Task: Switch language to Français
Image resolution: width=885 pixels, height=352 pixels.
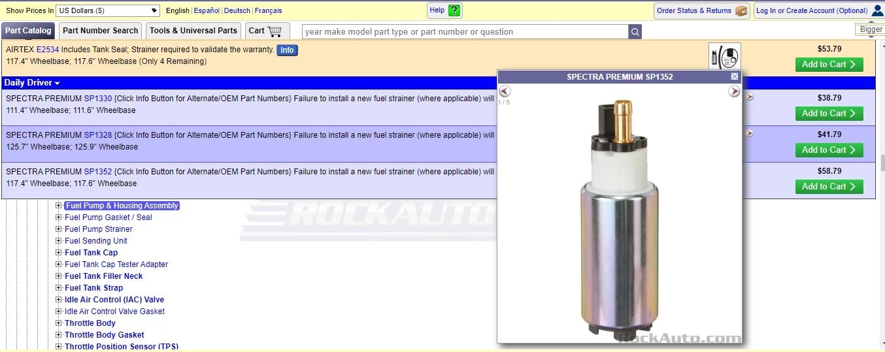Action: [269, 11]
